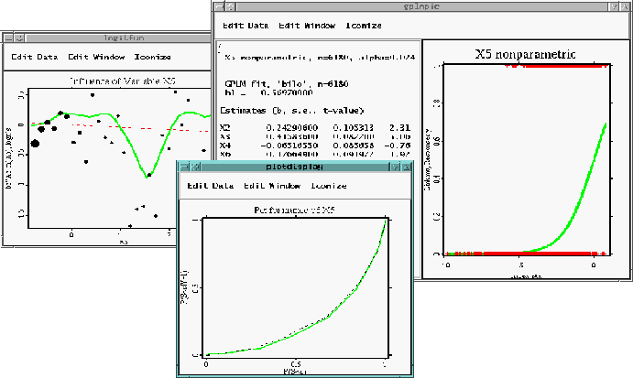
Task: Click the plotdisplay pin icon beside window menu
Action: point(195,167)
